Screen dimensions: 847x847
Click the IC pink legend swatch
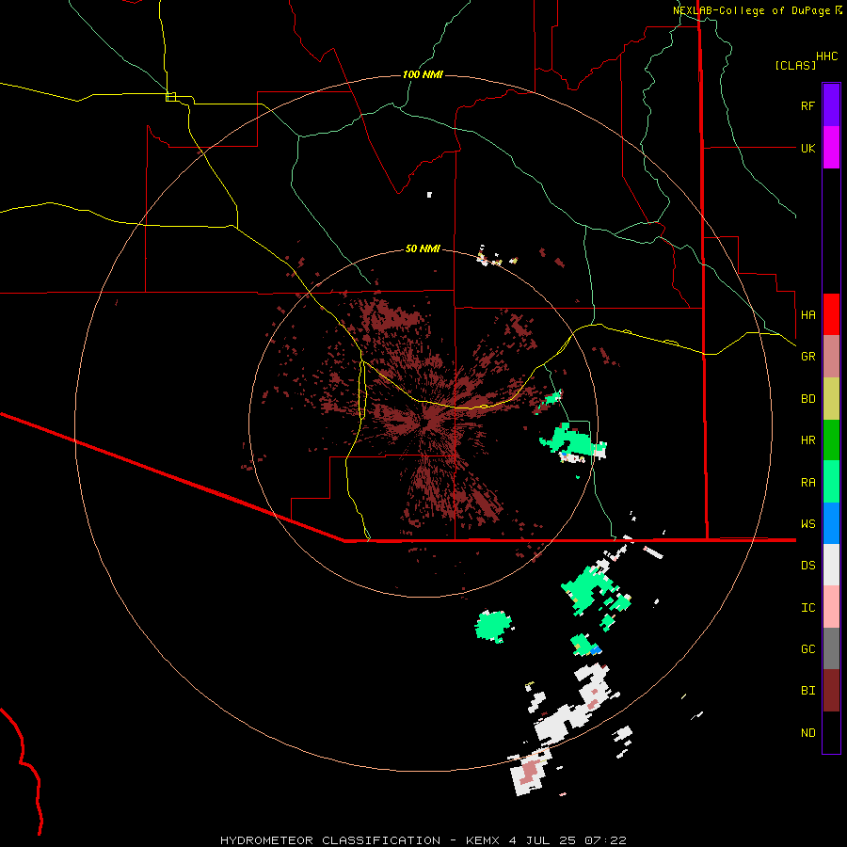pyautogui.click(x=831, y=607)
